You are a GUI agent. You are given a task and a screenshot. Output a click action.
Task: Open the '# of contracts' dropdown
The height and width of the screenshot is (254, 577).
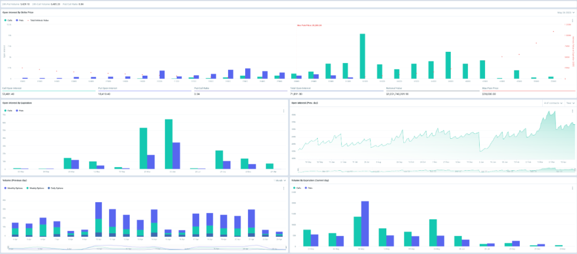(553, 104)
